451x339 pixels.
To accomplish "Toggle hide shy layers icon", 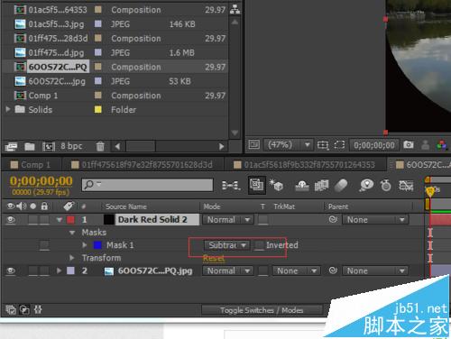I will tap(302, 186).
